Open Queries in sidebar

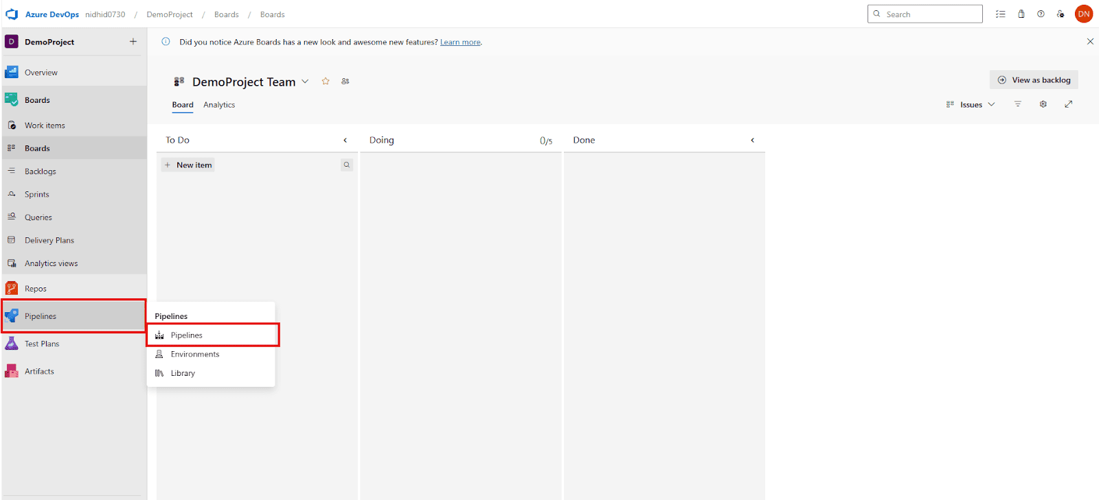pos(74,217)
